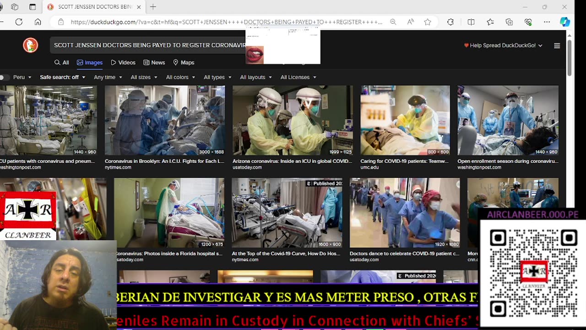Click the page vertical scrollbar thumb
The image size is (586, 330).
[570, 58]
